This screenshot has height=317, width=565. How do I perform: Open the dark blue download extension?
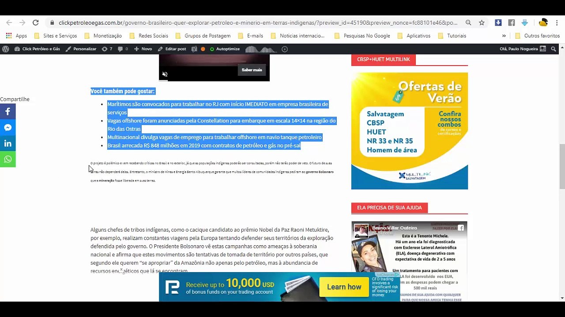click(498, 23)
